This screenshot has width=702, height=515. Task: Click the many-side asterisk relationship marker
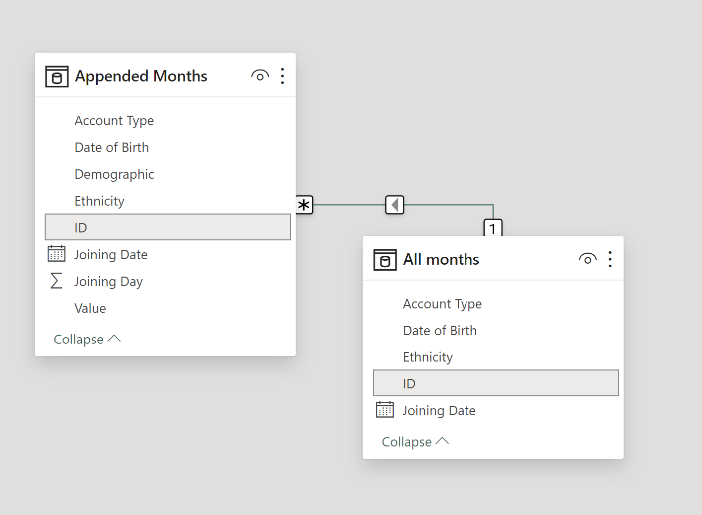click(304, 205)
